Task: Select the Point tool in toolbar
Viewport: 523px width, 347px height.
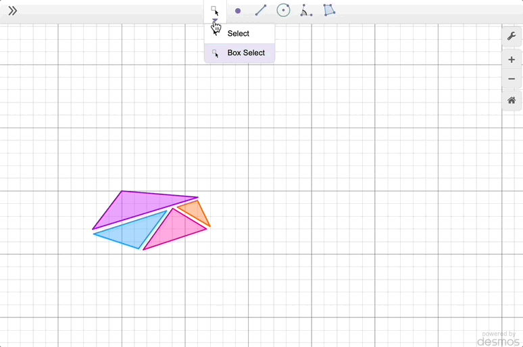Action: (238, 11)
